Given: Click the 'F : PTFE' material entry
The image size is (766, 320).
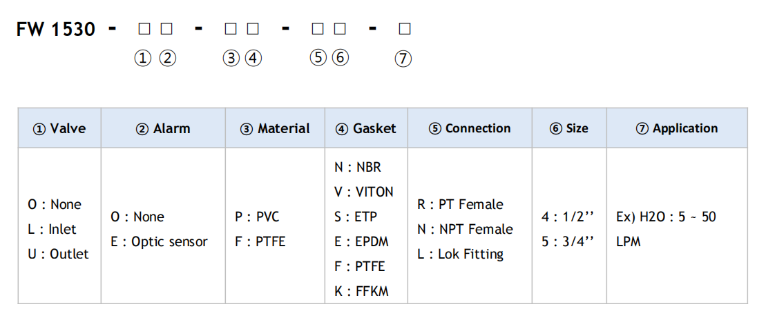Looking at the screenshot, I should pos(258,241).
